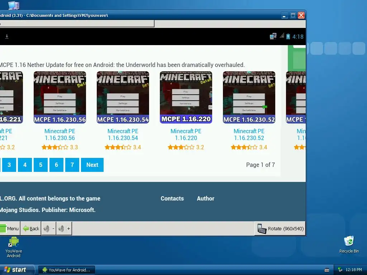Click the 3.3 star rating
This screenshot has width=367, height=275.
(x=60, y=147)
